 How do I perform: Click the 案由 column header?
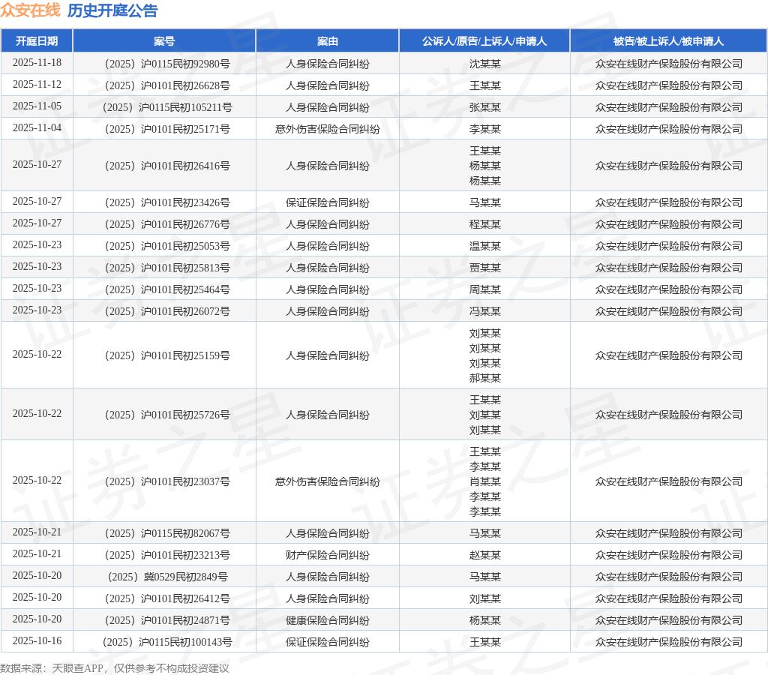(x=327, y=41)
